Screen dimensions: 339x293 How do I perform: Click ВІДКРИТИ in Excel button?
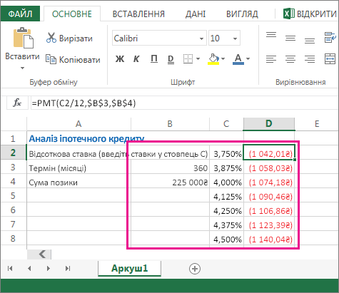point(310,14)
